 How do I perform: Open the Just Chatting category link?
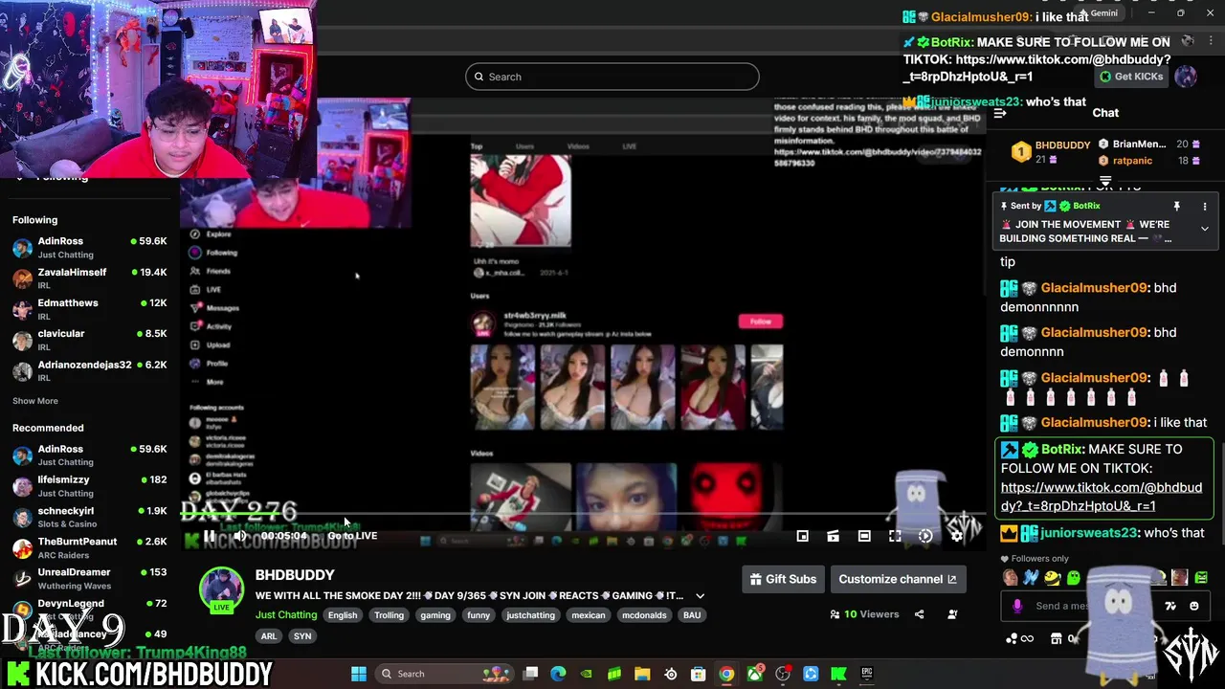coord(286,615)
